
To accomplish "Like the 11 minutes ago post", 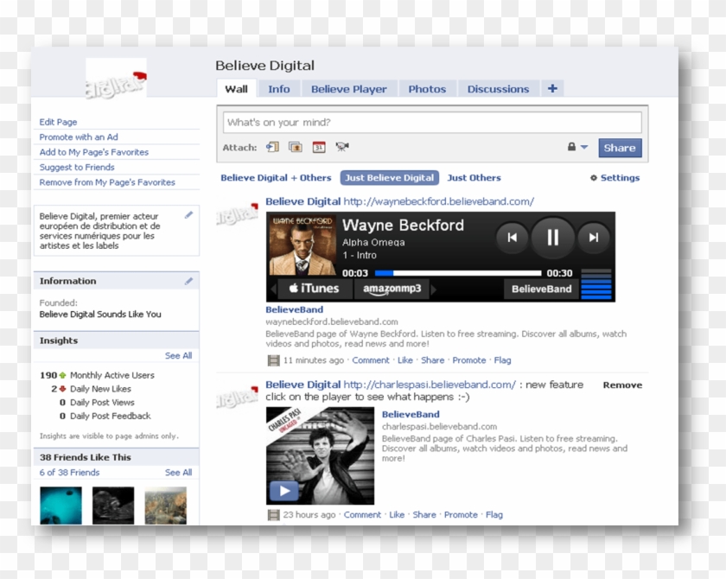I will (405, 360).
